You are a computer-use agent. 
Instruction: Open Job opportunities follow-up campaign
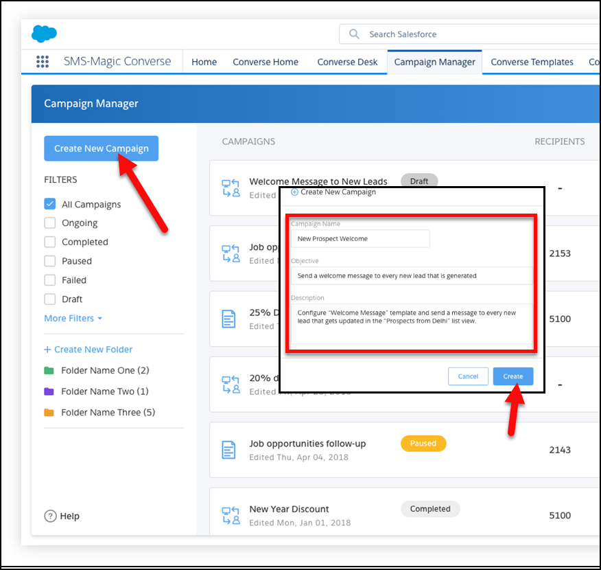click(x=307, y=444)
